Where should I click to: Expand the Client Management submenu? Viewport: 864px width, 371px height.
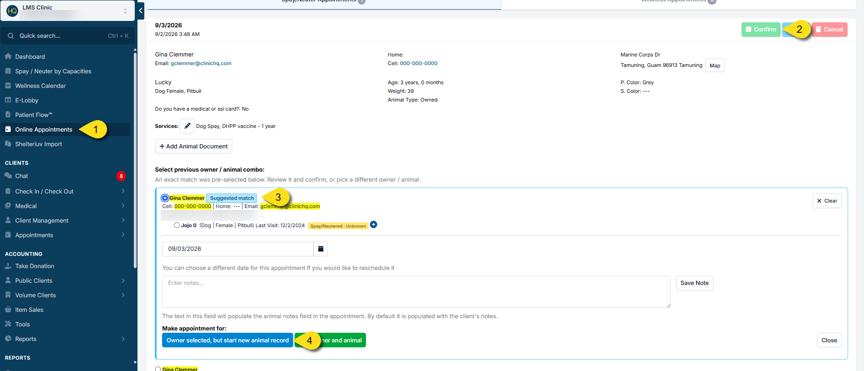pos(65,220)
